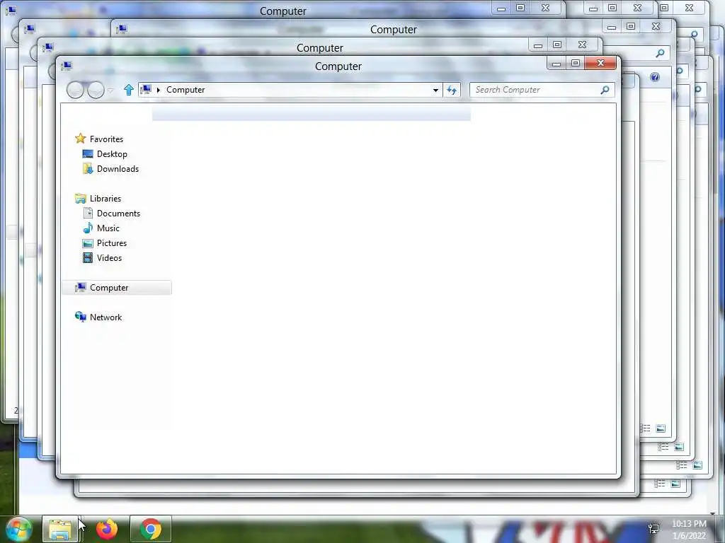The image size is (725, 543).
Task: Click the Music note icon
Action: click(x=87, y=228)
